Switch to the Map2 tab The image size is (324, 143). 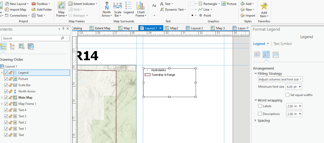[x=171, y=28]
